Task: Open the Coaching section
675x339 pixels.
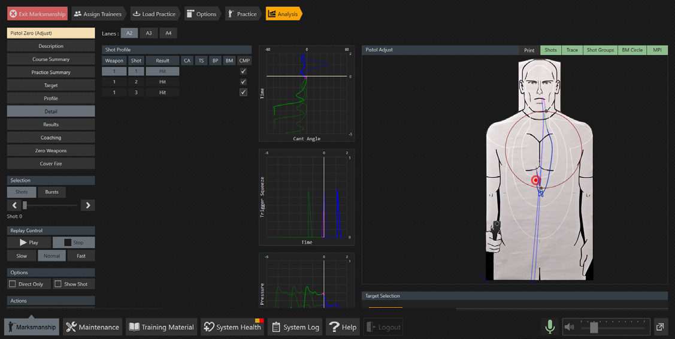Action: 51,138
